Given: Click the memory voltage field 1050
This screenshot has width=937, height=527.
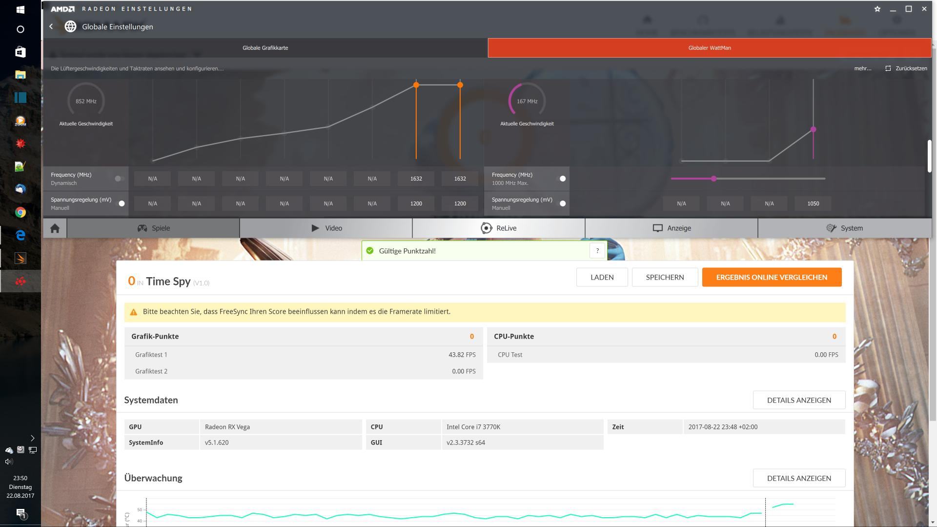Looking at the screenshot, I should tap(813, 203).
